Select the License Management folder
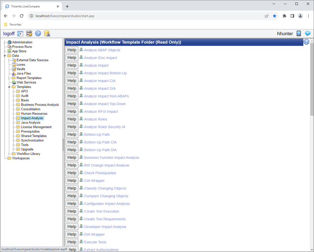314x252 pixels. [x=36, y=127]
